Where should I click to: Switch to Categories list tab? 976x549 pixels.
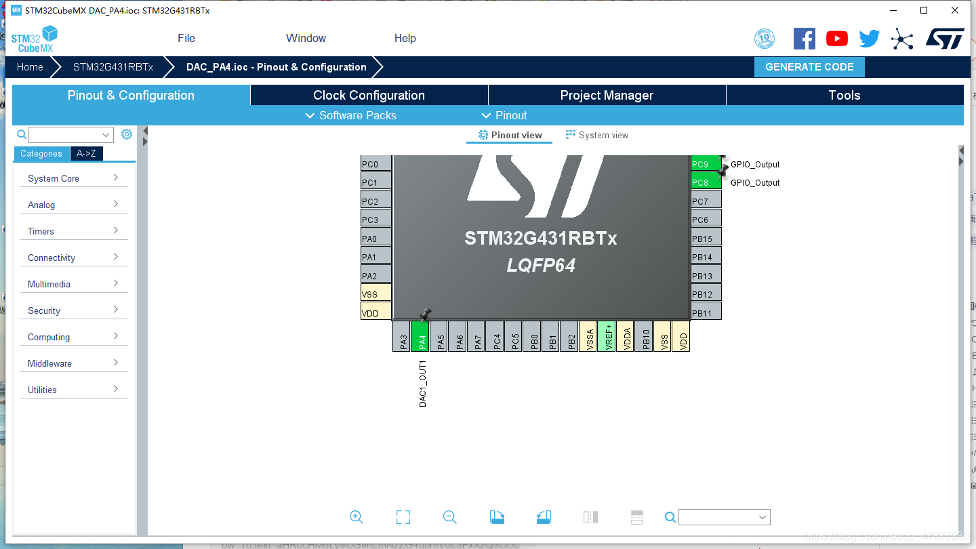[41, 154]
